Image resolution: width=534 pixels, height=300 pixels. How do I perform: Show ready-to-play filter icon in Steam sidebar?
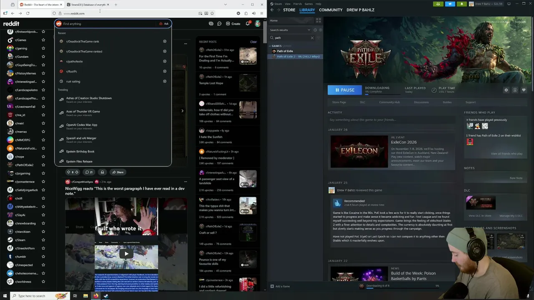tap(320, 30)
